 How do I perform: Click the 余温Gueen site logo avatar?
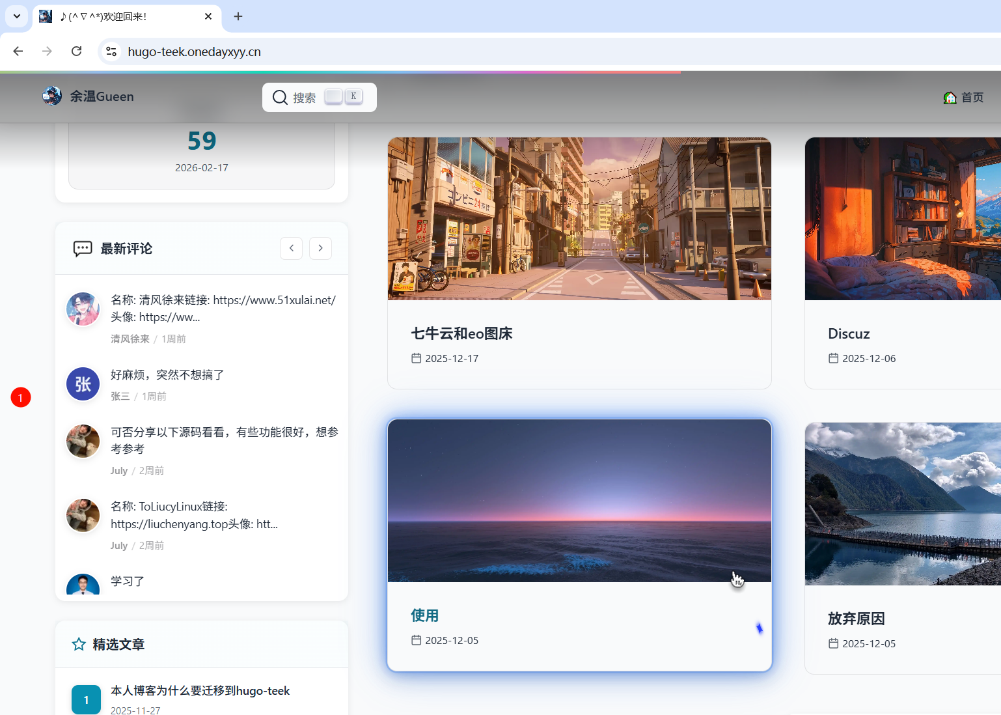[52, 96]
